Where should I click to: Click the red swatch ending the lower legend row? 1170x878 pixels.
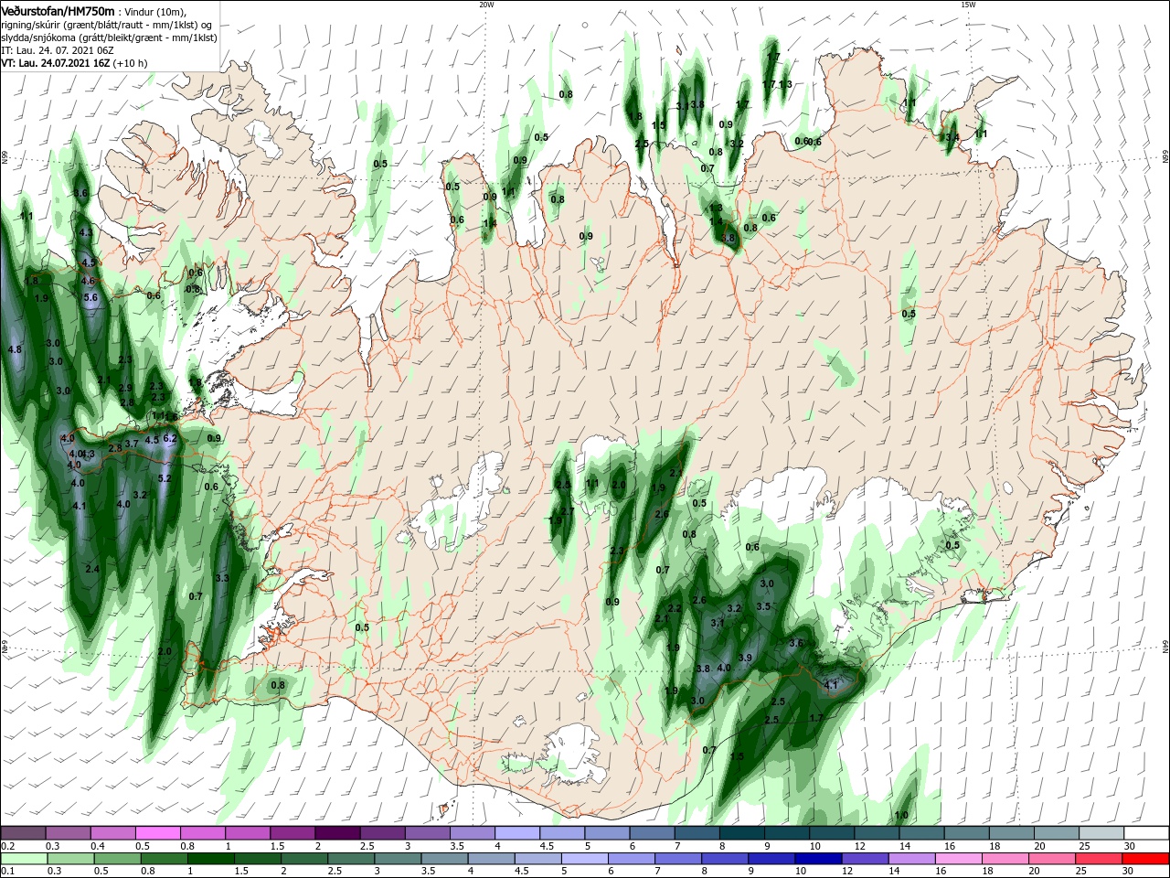(1146, 859)
